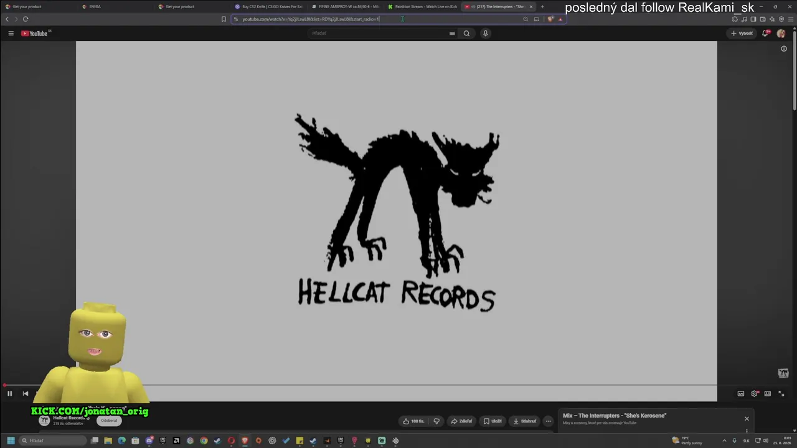Pause the YouTube video

click(x=9, y=393)
